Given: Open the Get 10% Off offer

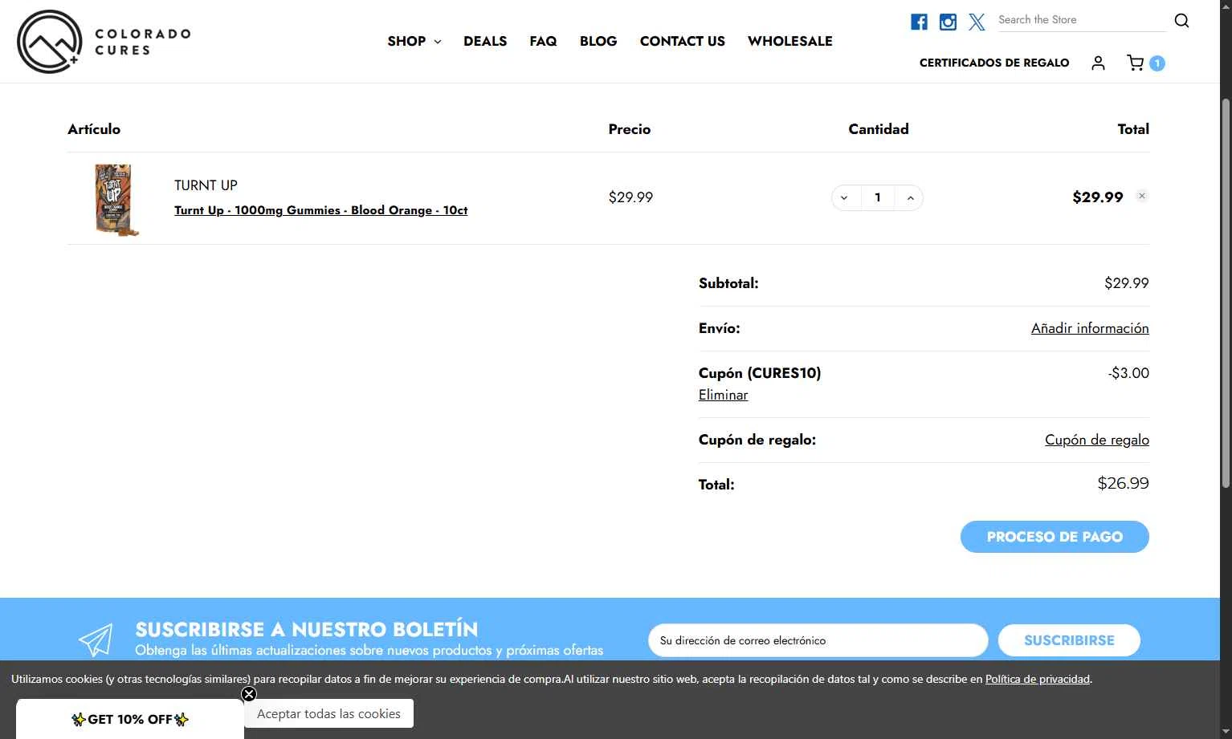Looking at the screenshot, I should tap(130, 719).
